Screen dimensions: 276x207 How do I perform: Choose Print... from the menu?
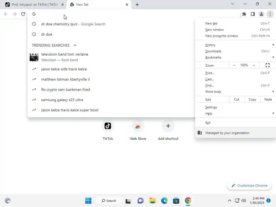236,73
